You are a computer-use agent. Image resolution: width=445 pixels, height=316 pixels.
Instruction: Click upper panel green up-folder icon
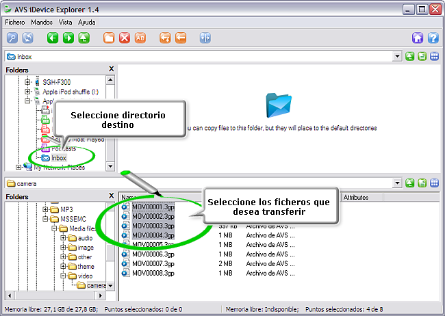tap(410, 57)
